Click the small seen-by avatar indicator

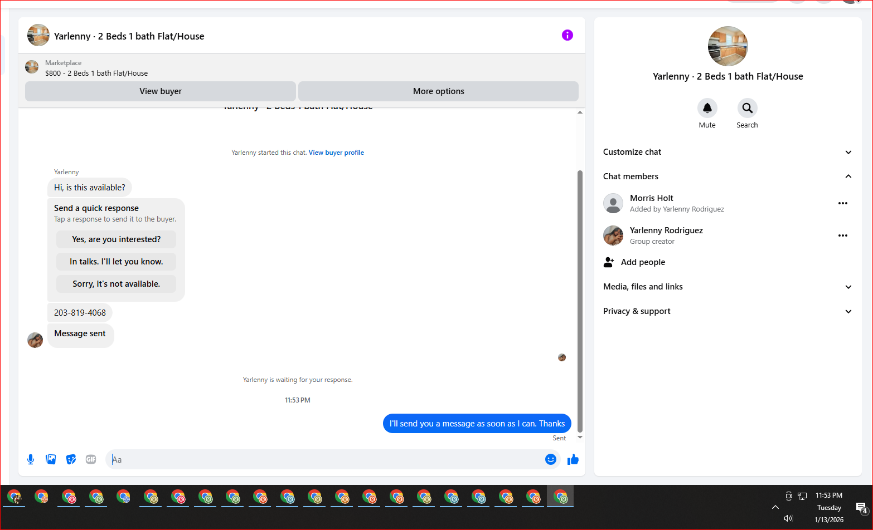562,357
